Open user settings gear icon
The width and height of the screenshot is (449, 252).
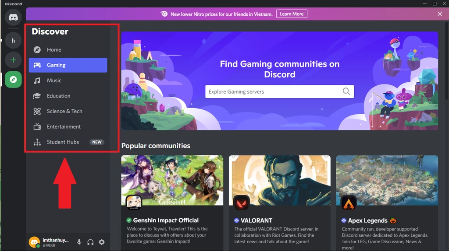coord(102,242)
